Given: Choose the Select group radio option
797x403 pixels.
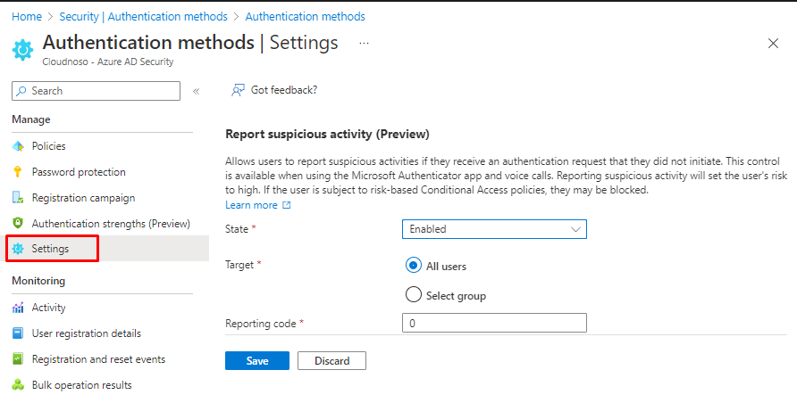Looking at the screenshot, I should pos(413,295).
